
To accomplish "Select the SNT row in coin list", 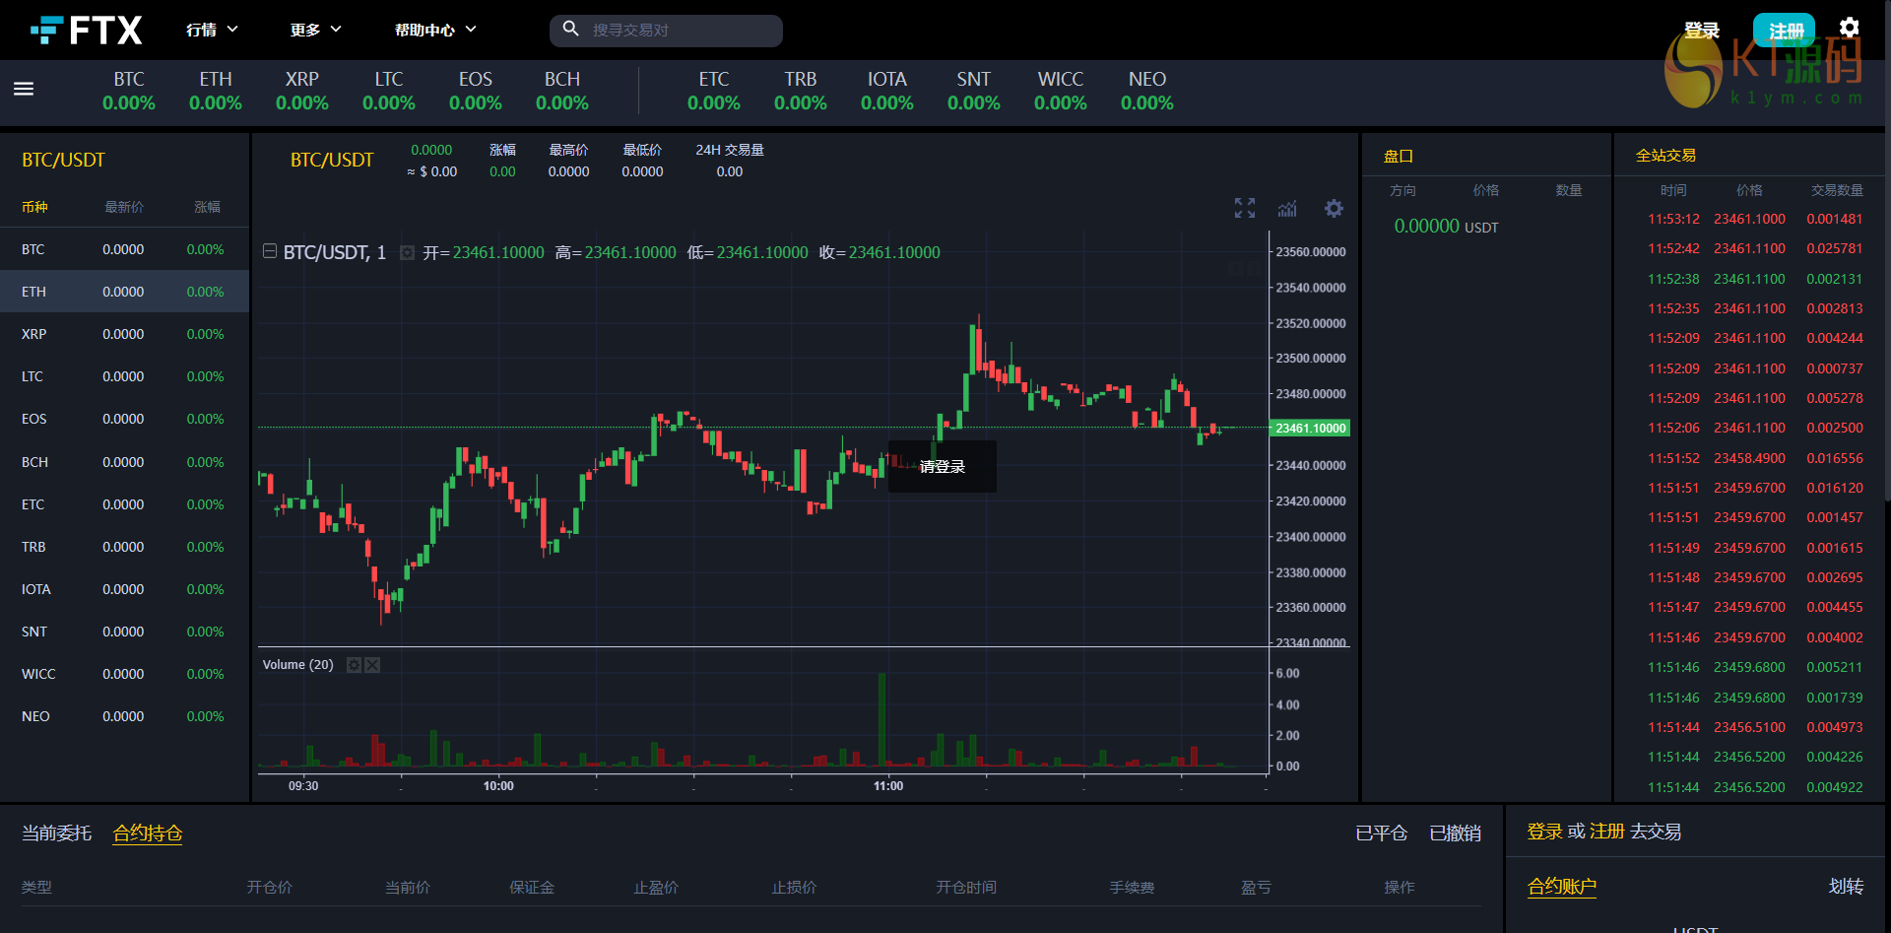I will (124, 632).
